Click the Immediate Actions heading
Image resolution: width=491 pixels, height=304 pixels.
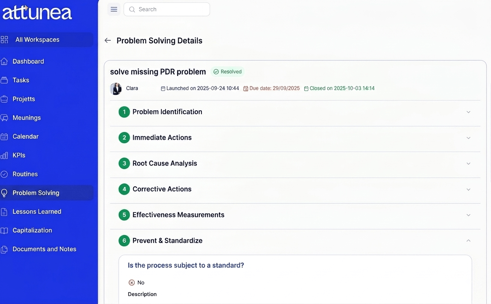coord(162,138)
